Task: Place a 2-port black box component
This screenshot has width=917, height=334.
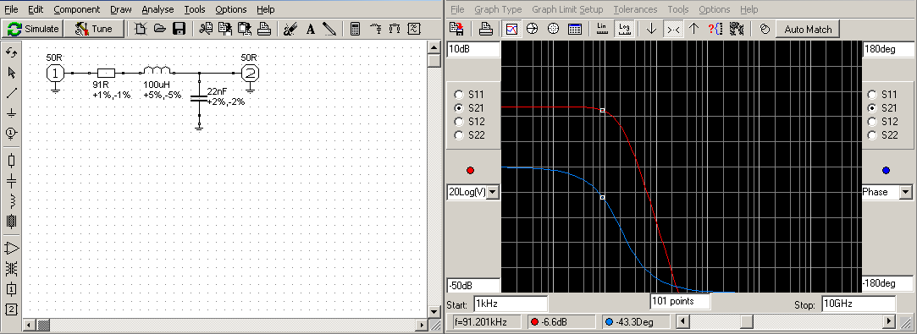Action: pos(11,309)
